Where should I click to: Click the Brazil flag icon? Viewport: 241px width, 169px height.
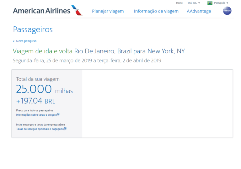point(210,3)
